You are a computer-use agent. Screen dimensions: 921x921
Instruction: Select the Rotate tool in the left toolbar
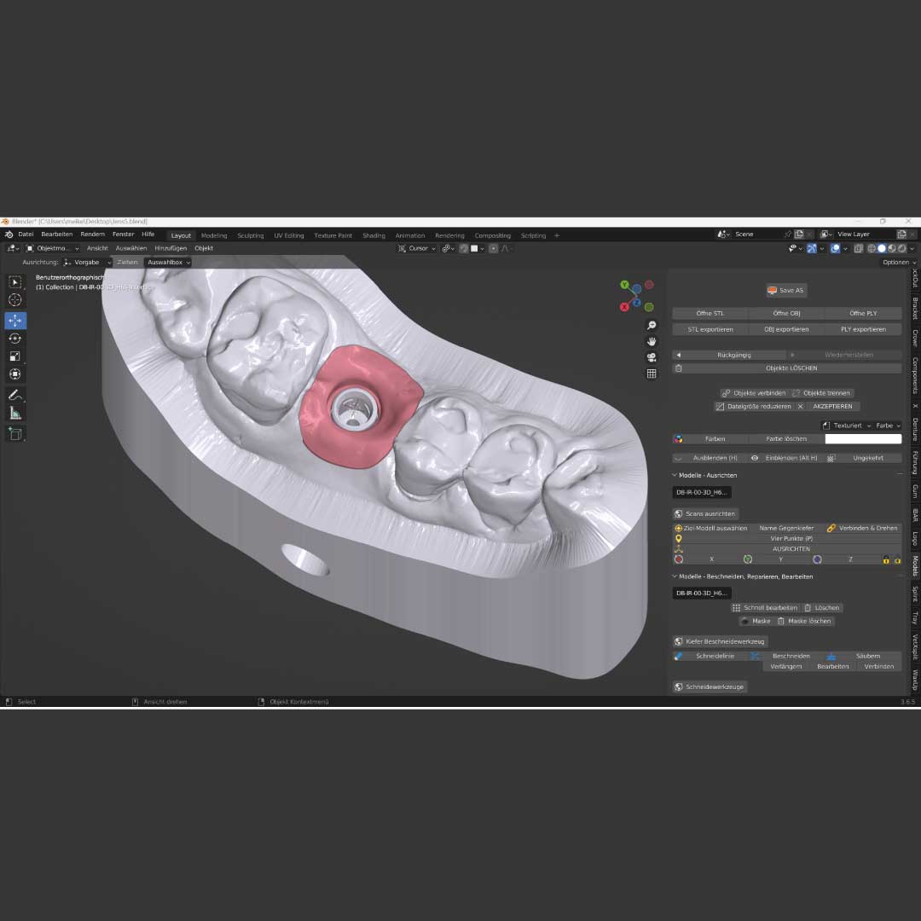(15, 339)
